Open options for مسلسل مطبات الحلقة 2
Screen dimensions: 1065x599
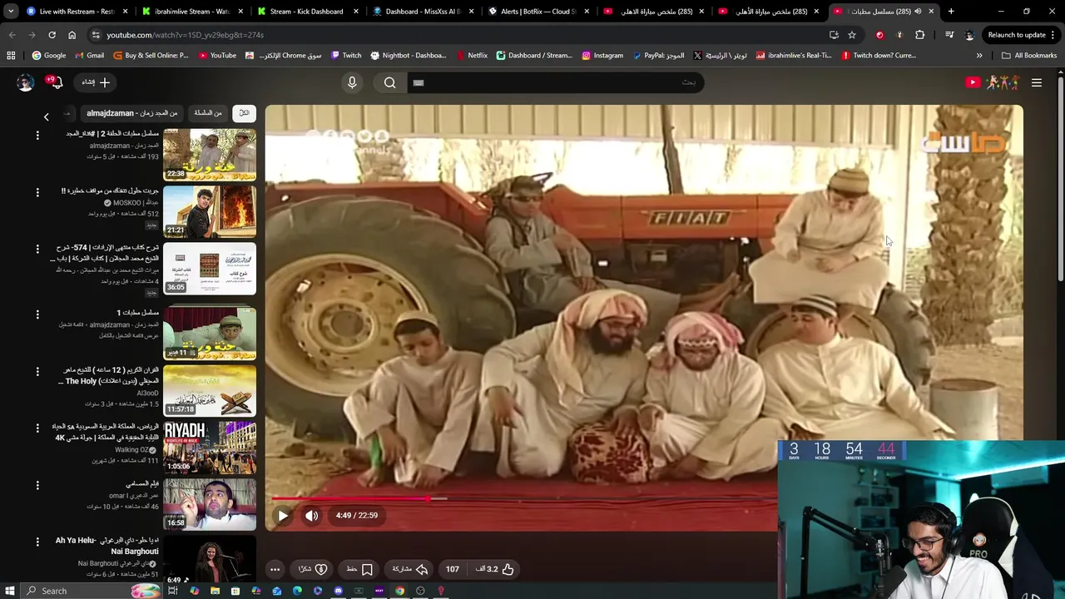37,135
